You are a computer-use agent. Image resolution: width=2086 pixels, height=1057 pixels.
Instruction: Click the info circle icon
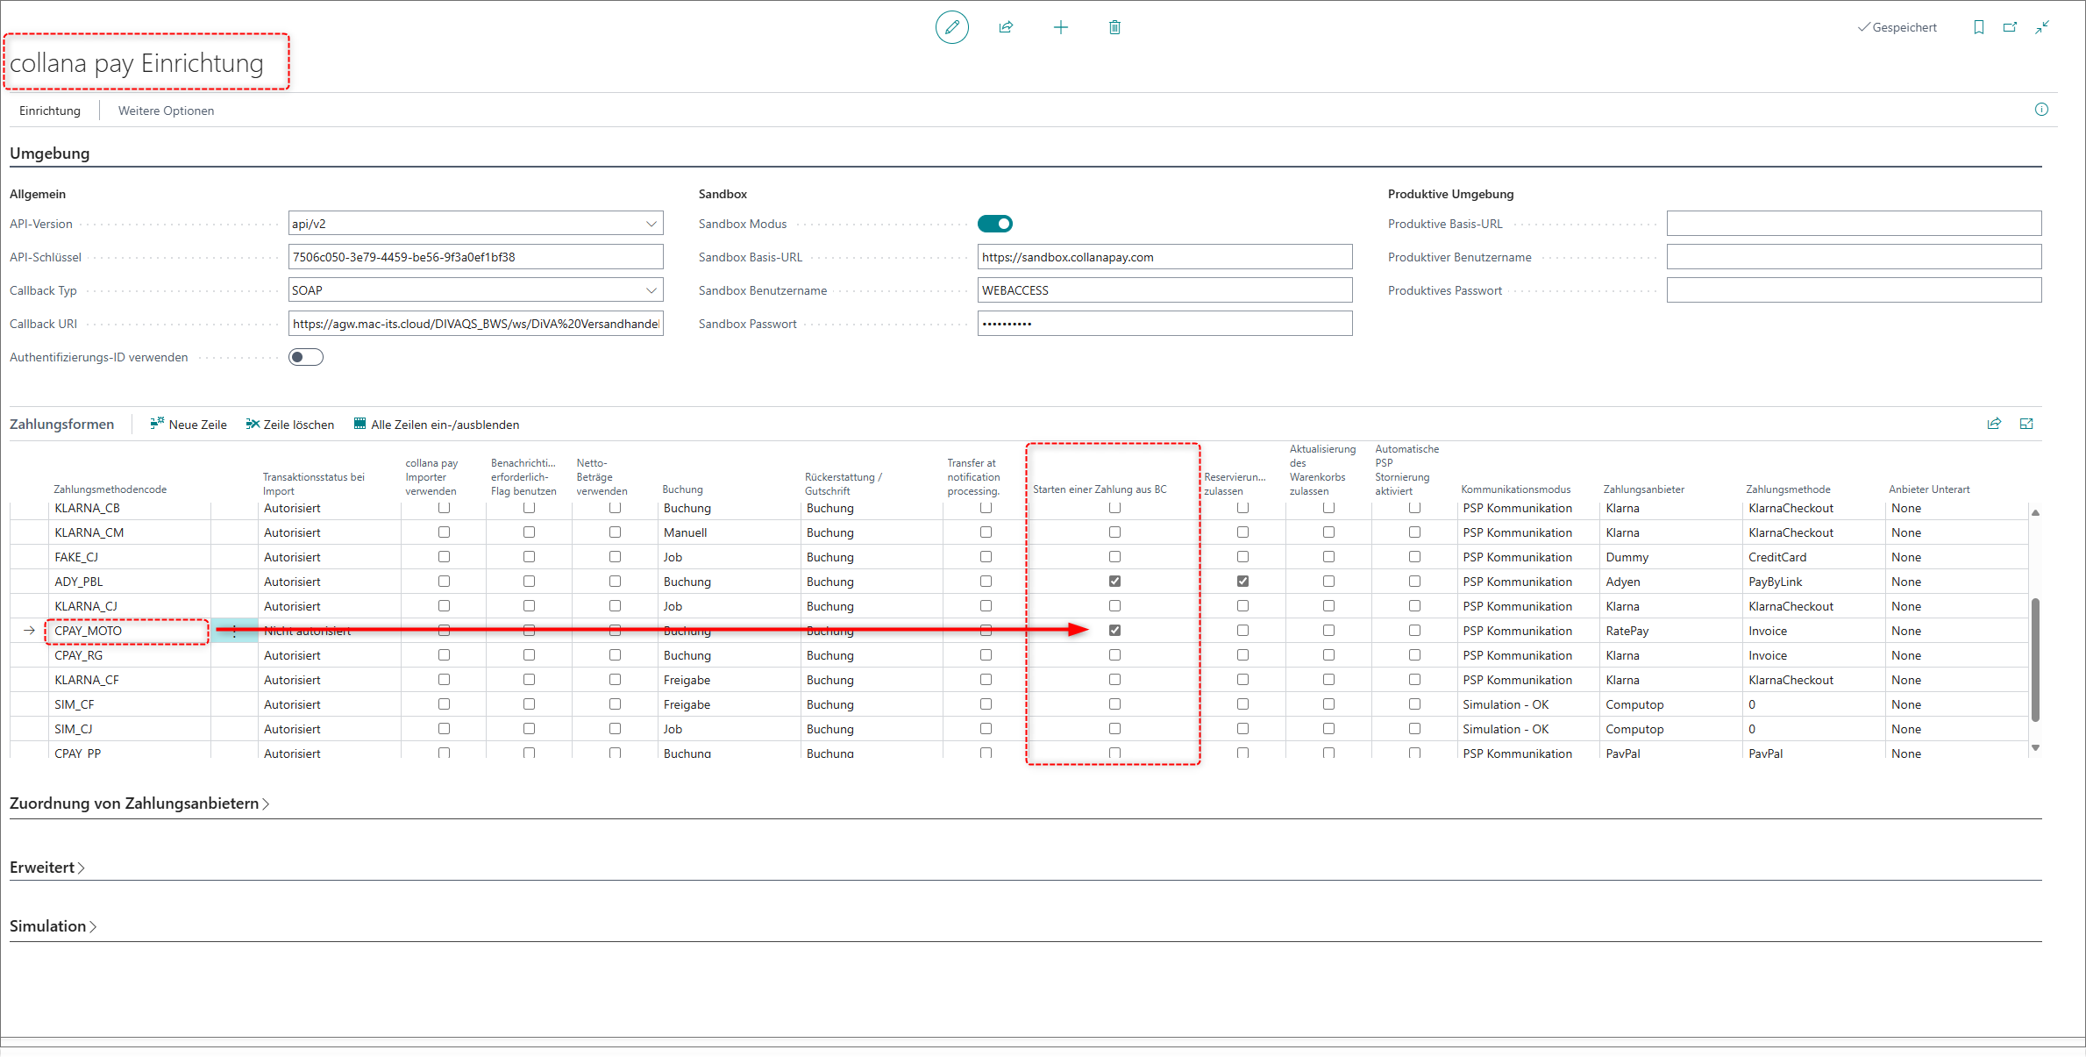(2041, 110)
